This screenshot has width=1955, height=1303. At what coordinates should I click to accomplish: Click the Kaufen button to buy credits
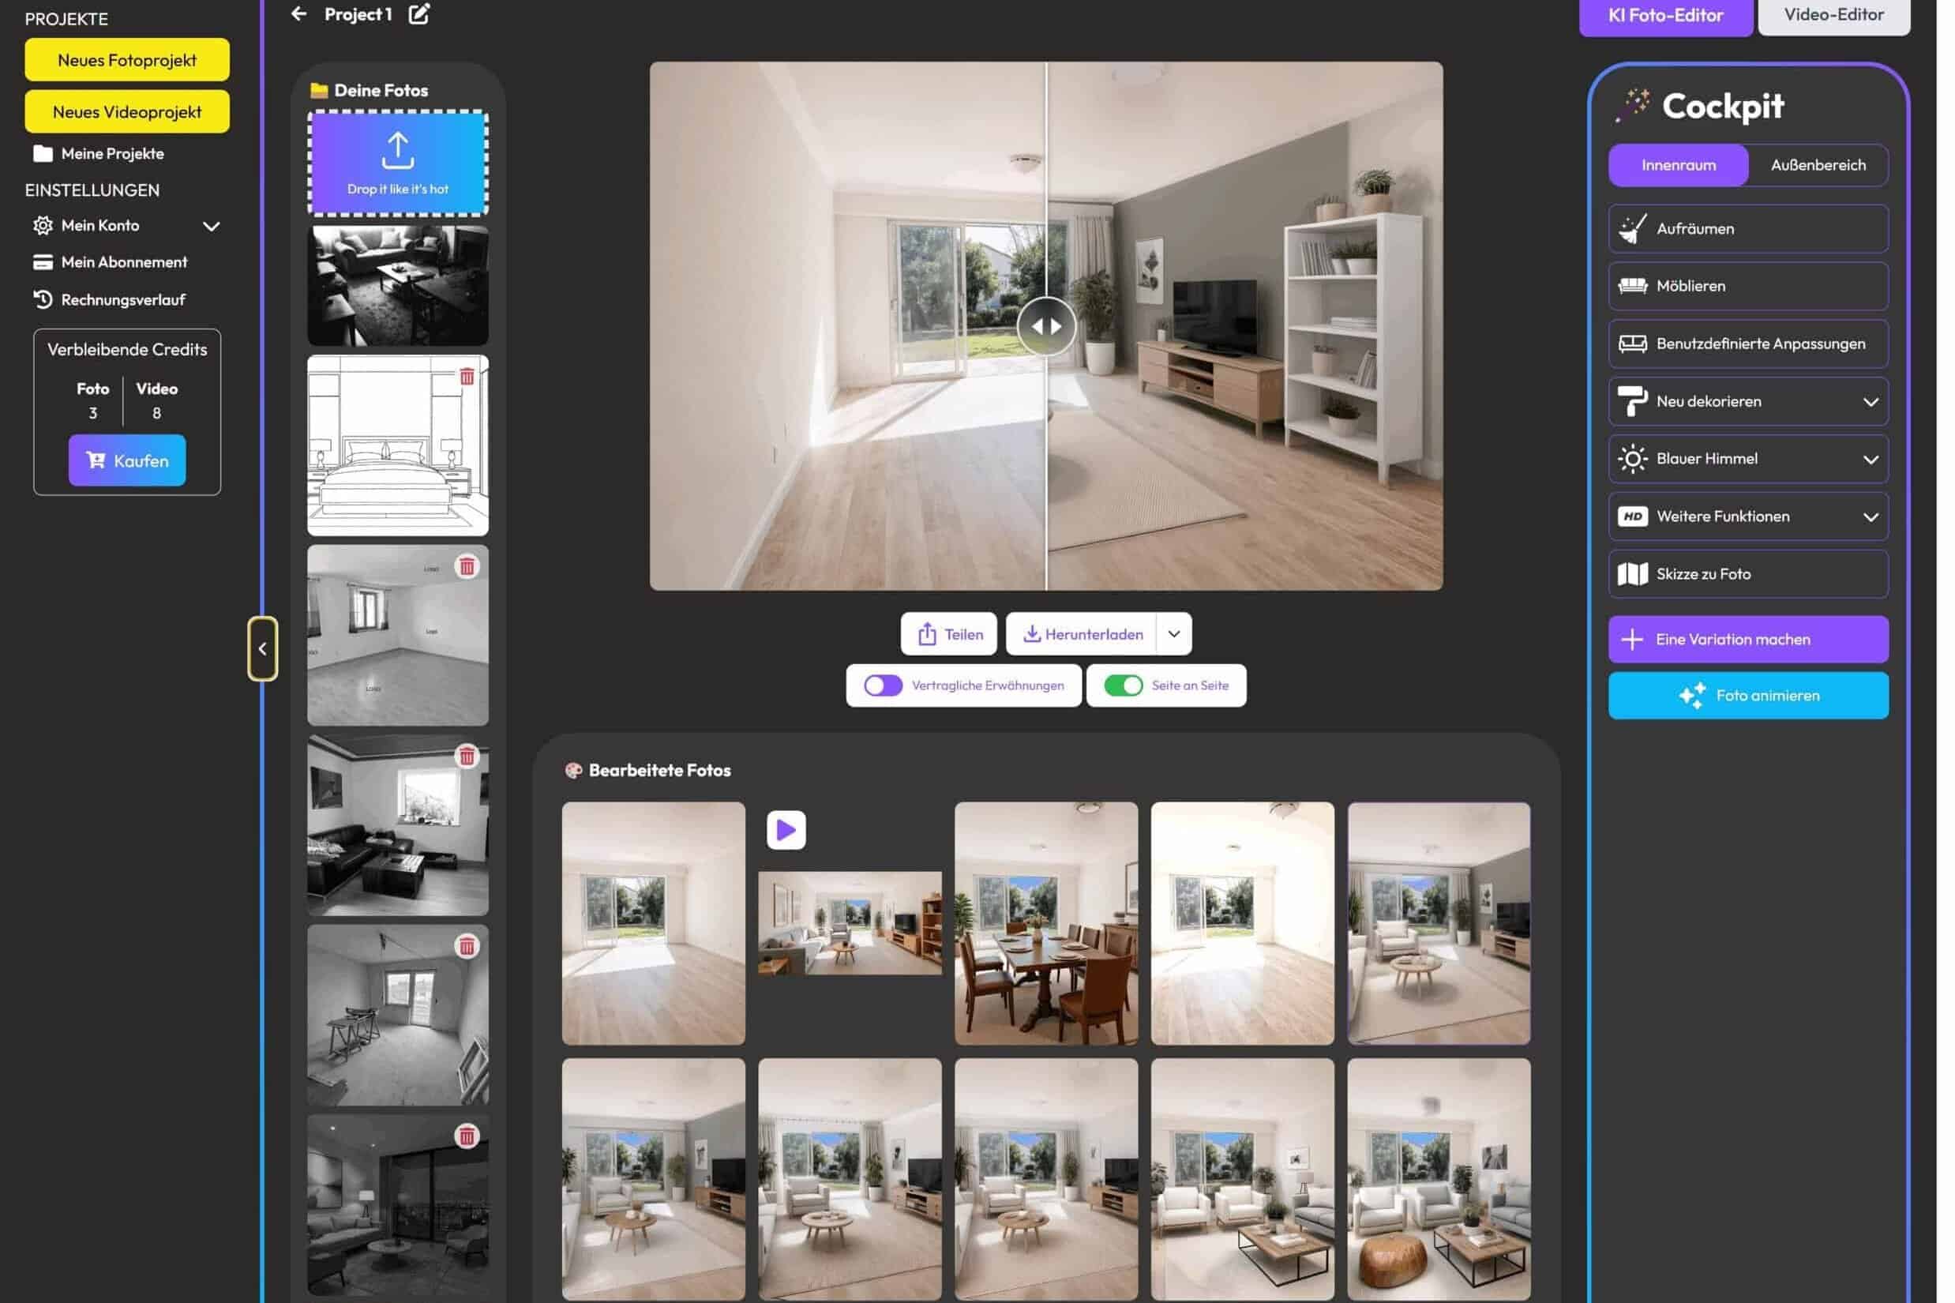tap(127, 460)
